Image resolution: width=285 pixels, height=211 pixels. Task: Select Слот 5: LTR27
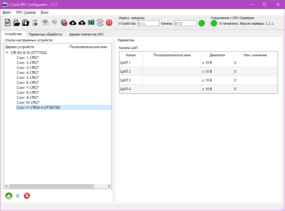[28, 78]
